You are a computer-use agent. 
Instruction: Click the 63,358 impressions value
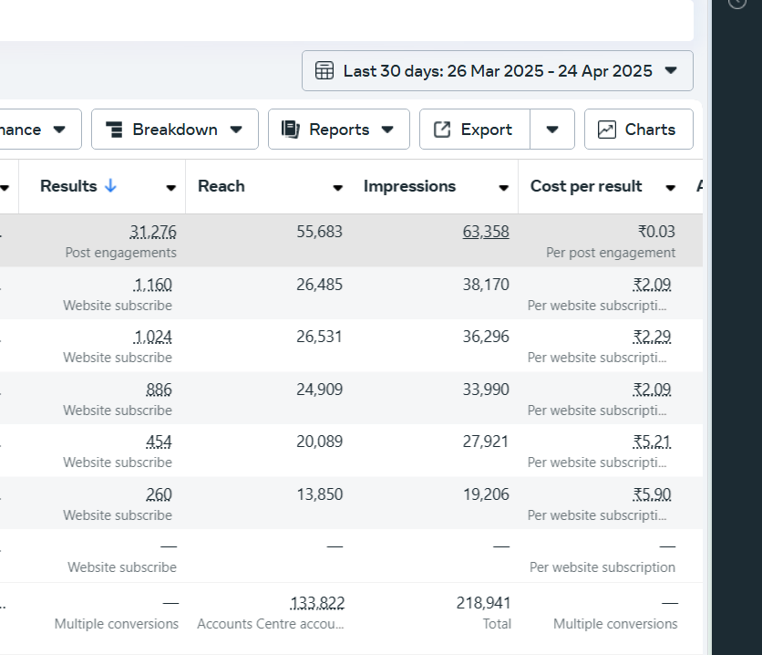click(486, 232)
